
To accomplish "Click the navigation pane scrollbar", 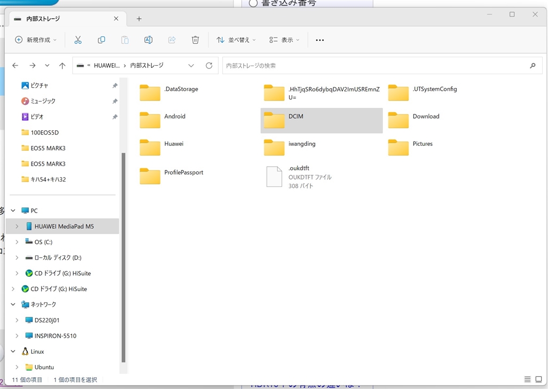I will click(x=123, y=258).
